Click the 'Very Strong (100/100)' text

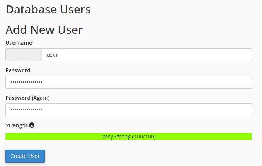click(x=129, y=137)
